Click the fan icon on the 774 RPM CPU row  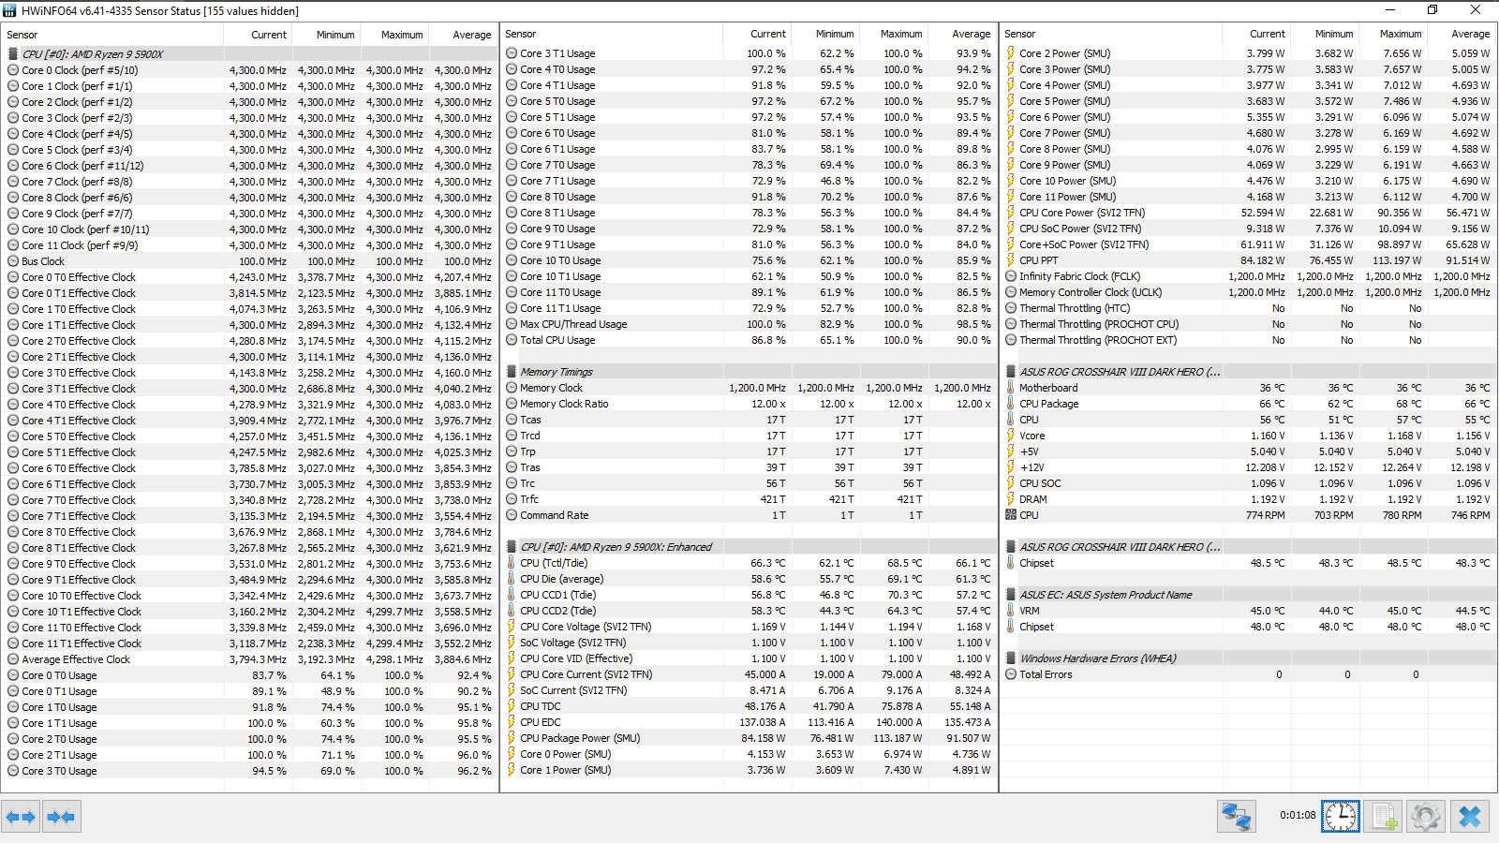click(1011, 515)
